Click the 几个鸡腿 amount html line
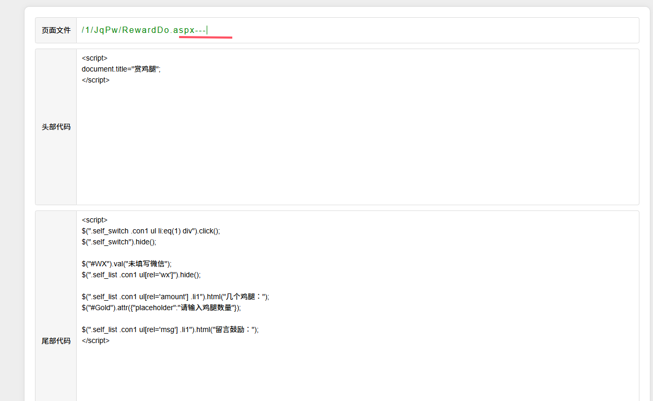This screenshot has width=653, height=401. [x=175, y=297]
